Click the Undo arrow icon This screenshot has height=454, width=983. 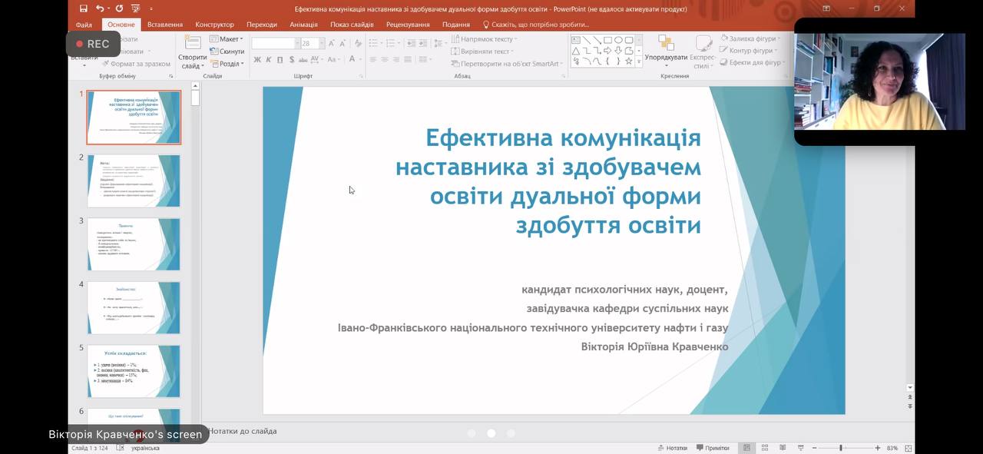tap(100, 8)
